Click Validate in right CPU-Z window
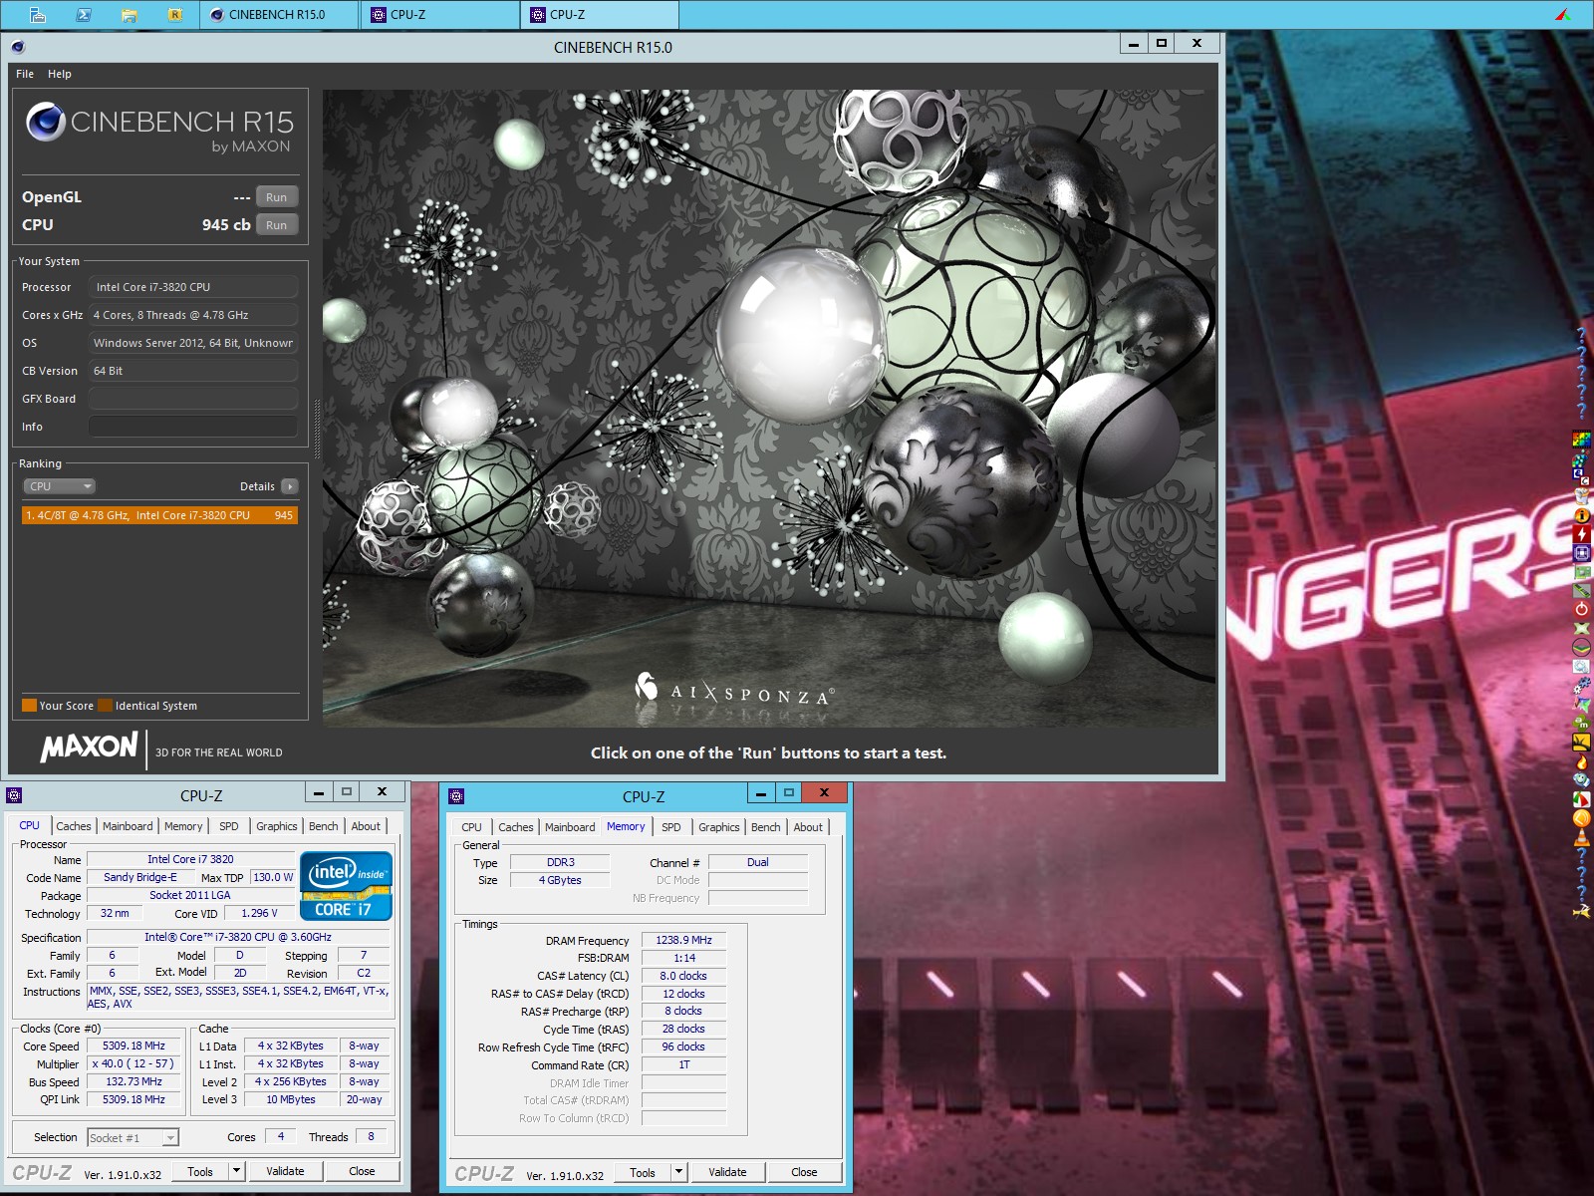Image resolution: width=1594 pixels, height=1196 pixels. point(727,1172)
